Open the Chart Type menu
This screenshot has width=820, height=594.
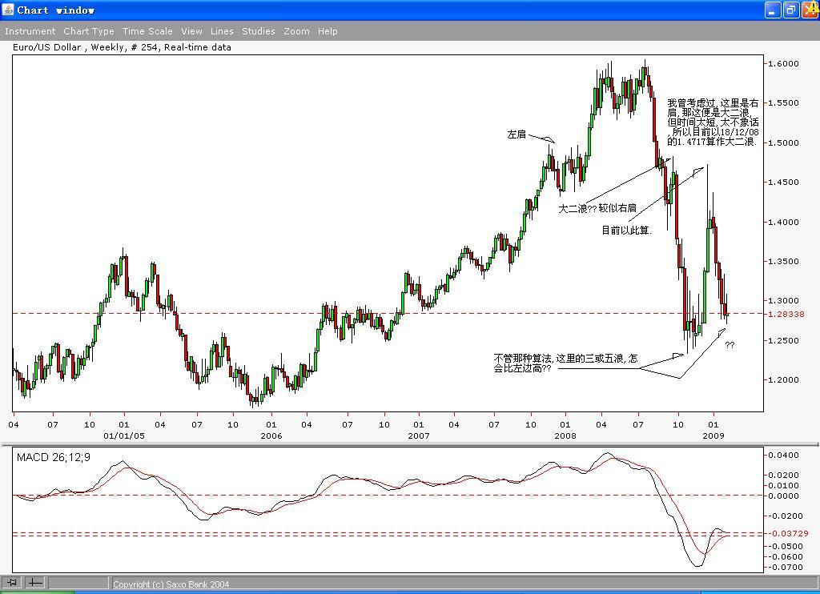click(89, 31)
